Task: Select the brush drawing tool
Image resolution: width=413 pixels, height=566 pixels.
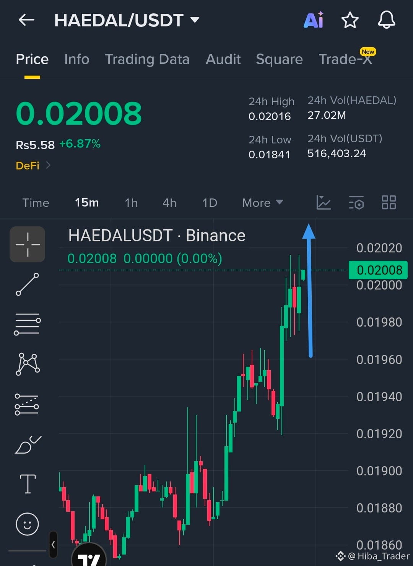Action: coord(28,444)
